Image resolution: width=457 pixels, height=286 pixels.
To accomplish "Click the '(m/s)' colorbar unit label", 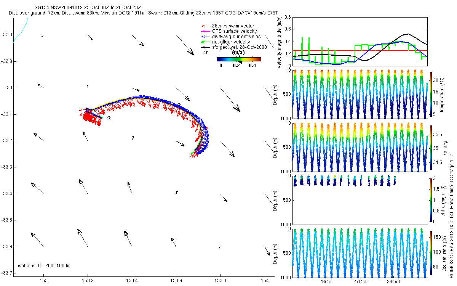I will [238, 52].
